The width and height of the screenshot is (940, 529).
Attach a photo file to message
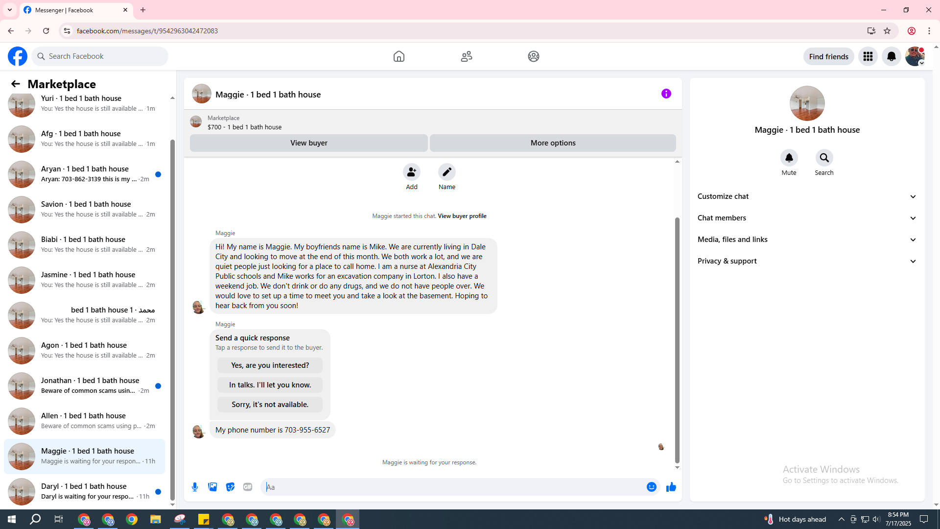[x=212, y=487]
